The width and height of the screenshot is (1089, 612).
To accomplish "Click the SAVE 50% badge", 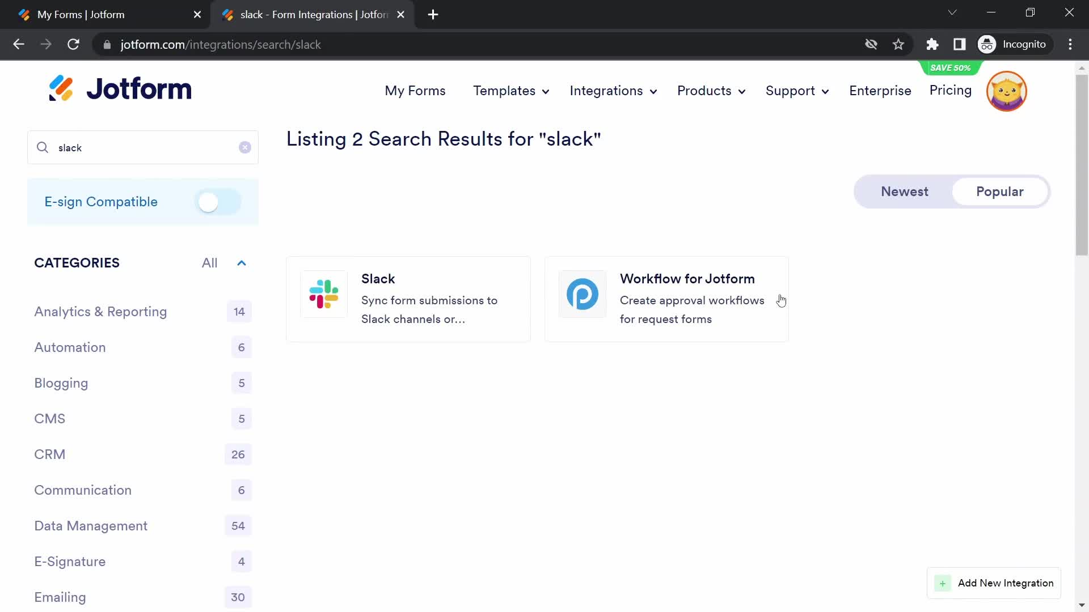I will coord(951,67).
